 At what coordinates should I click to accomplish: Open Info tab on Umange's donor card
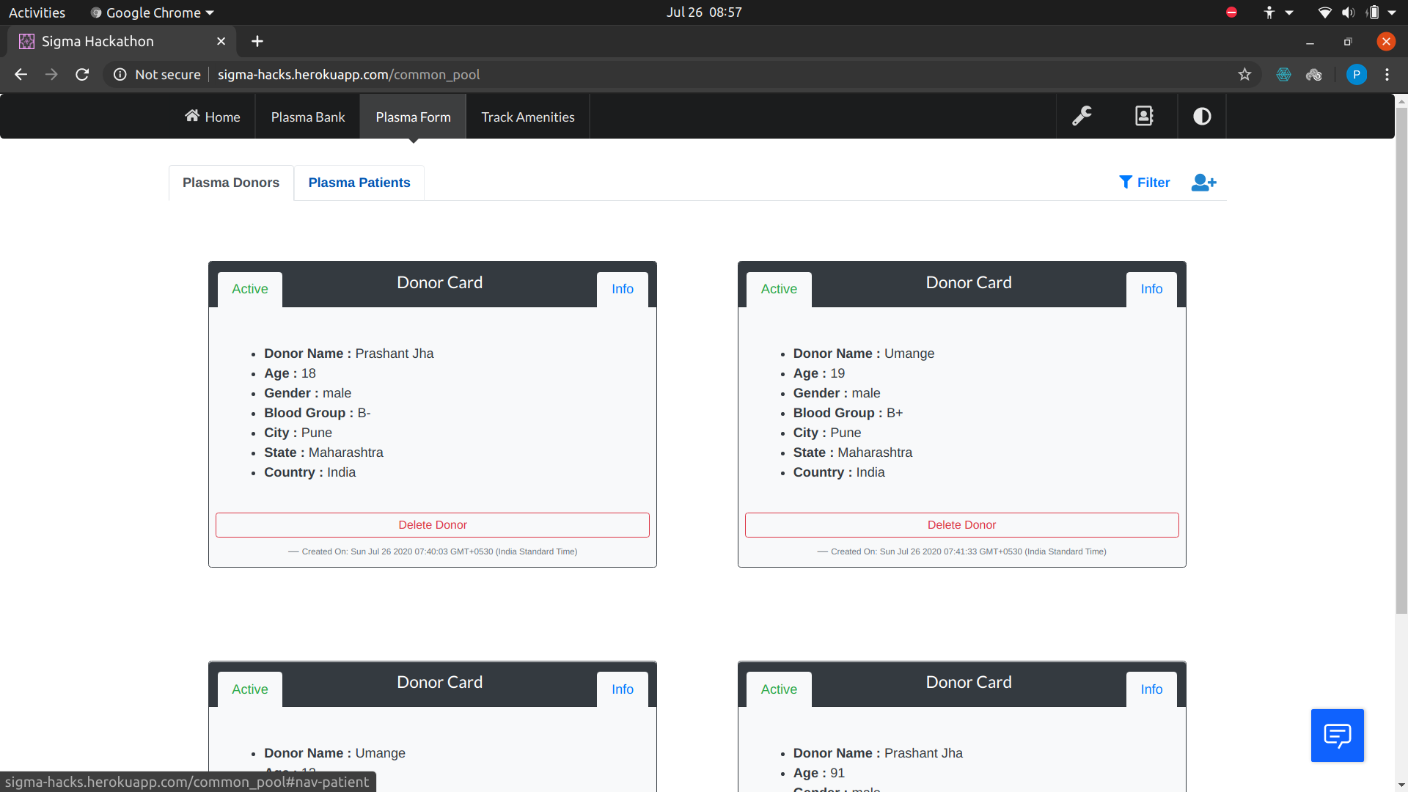pyautogui.click(x=1151, y=289)
